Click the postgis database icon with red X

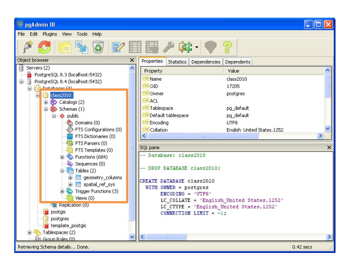click(46, 212)
